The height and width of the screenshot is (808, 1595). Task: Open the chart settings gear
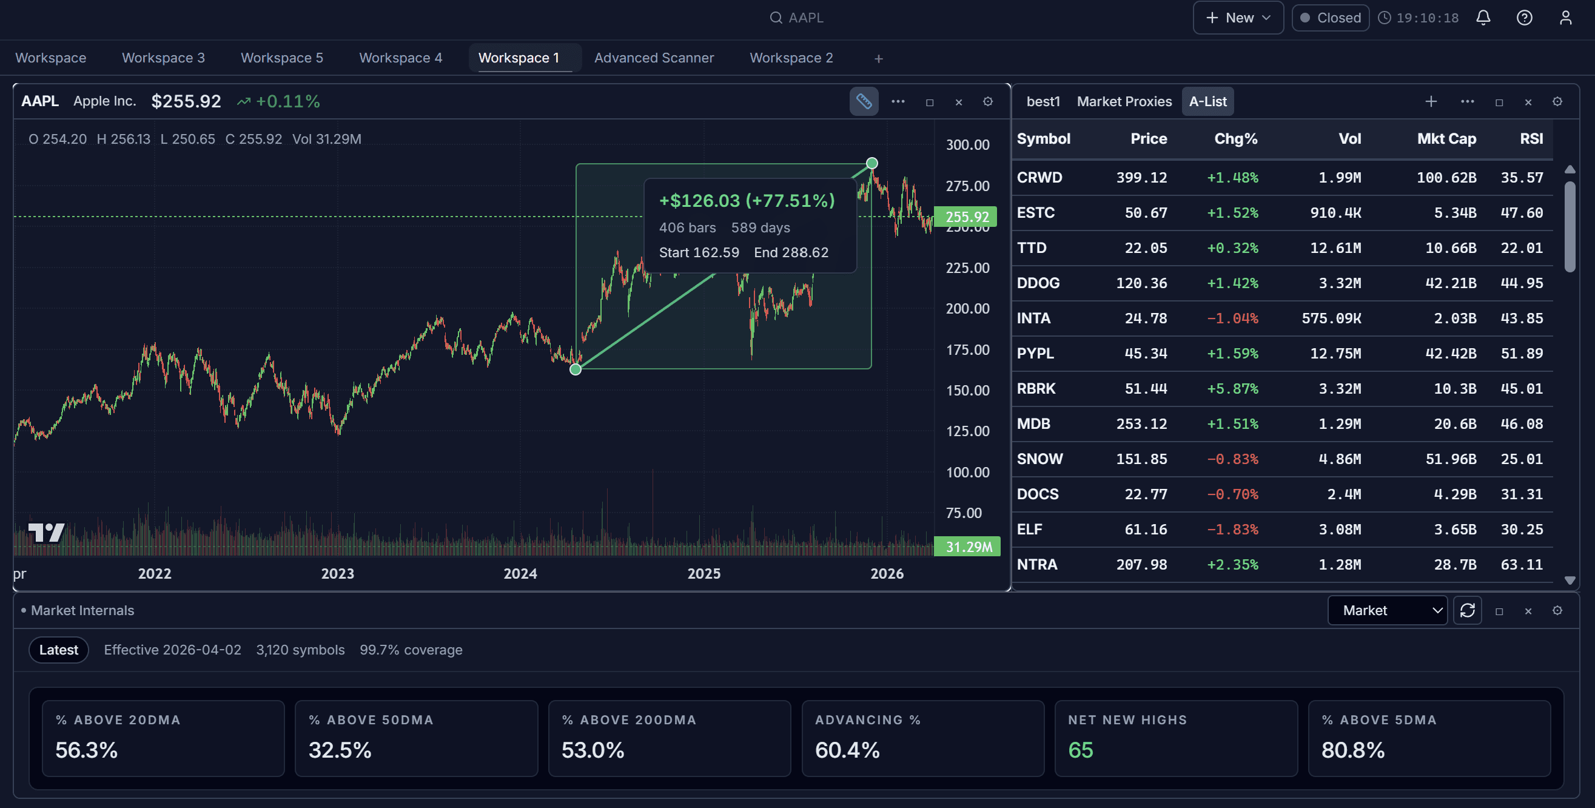pyautogui.click(x=987, y=101)
